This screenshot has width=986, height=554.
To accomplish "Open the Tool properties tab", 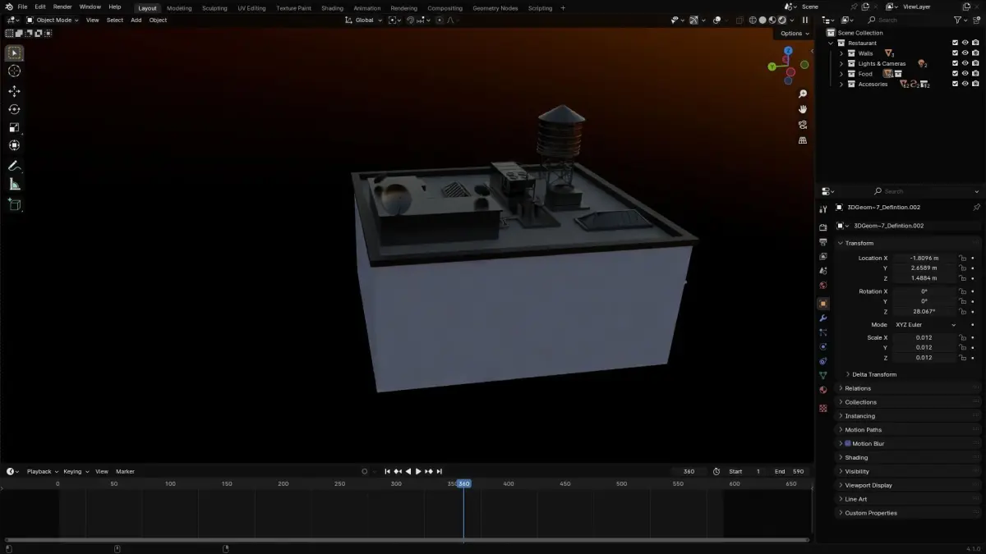I will [822, 209].
